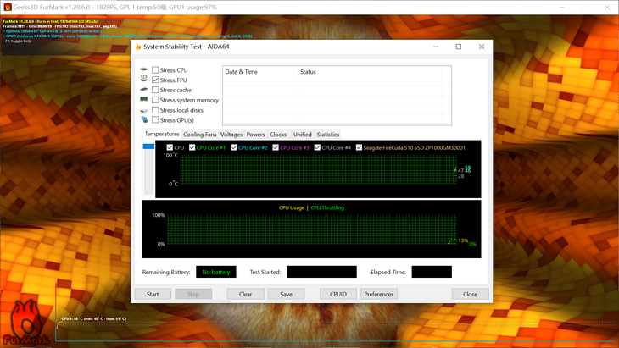Click the FurMark icon in the Geeks3D title bar
The image size is (619, 348).
8,7
